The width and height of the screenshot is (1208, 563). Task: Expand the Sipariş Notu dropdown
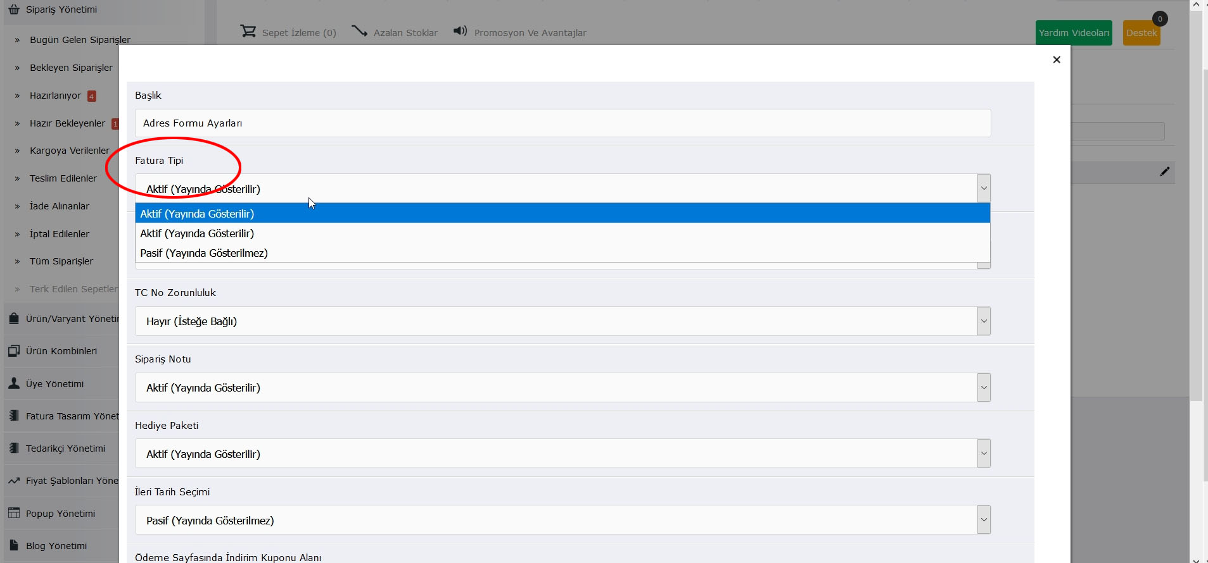pos(562,388)
